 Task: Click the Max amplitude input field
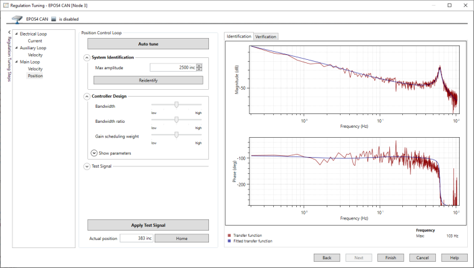pos(172,67)
